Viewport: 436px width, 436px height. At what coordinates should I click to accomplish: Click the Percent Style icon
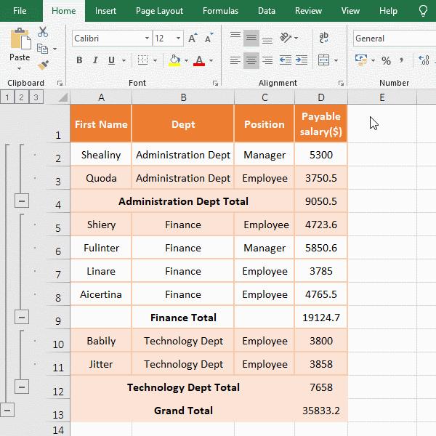(x=386, y=61)
